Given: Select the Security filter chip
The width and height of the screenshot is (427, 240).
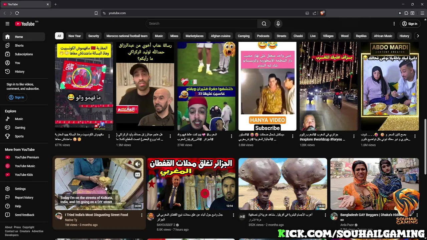Looking at the screenshot, I should 93,36.
